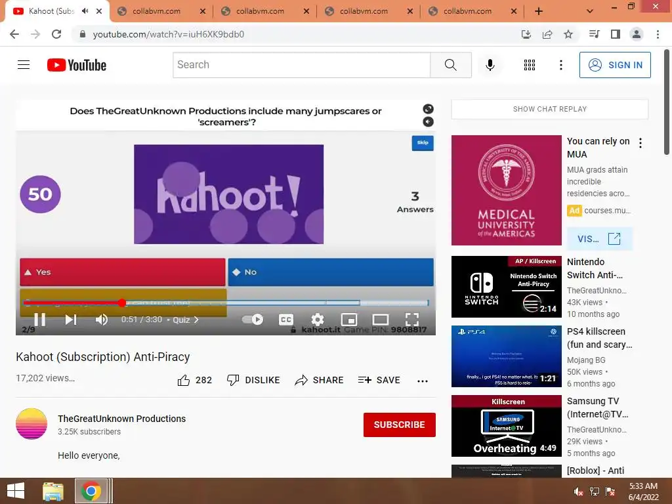Open File Explorer from taskbar
The image size is (672, 504).
point(53,491)
